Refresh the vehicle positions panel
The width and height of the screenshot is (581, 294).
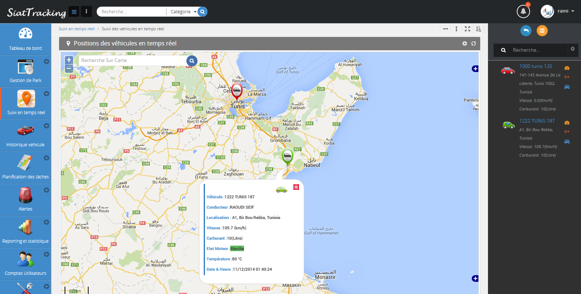tap(474, 44)
